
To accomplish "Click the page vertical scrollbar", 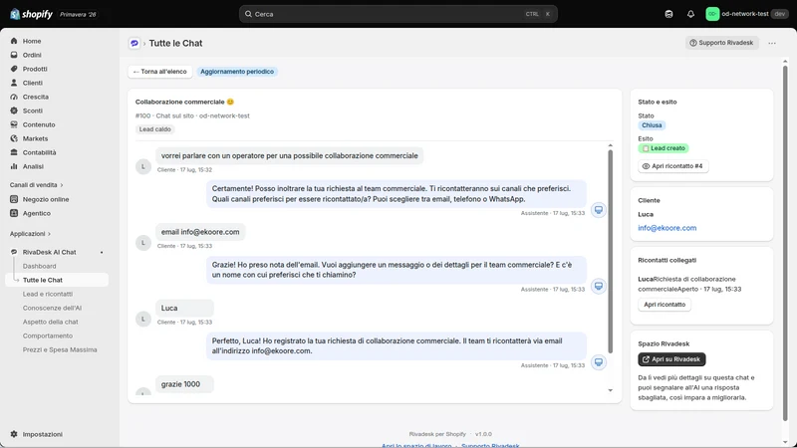I will 785,243.
